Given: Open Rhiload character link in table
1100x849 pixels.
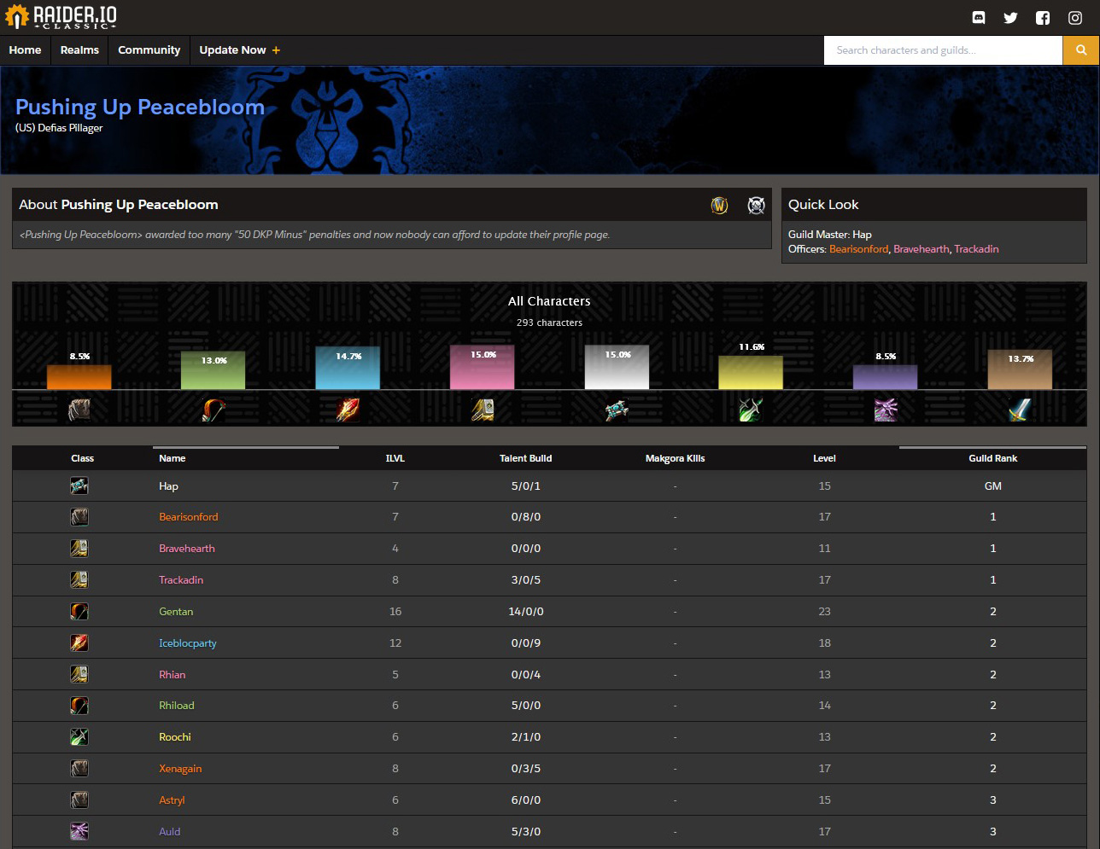Looking at the screenshot, I should pos(177,706).
